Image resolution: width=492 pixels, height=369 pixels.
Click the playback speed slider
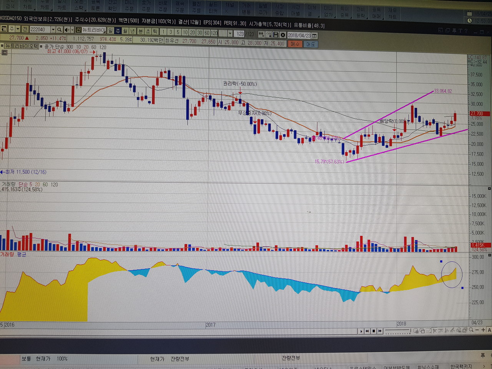[398, 331]
